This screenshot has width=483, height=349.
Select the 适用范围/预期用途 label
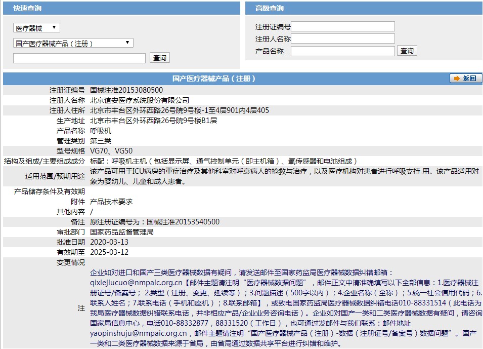coord(55,176)
